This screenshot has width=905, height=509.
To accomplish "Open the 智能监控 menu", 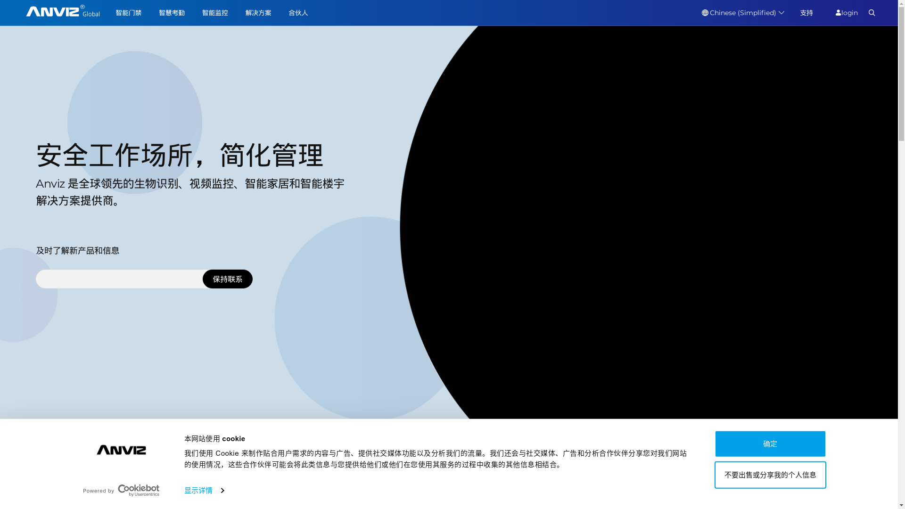I will click(215, 13).
